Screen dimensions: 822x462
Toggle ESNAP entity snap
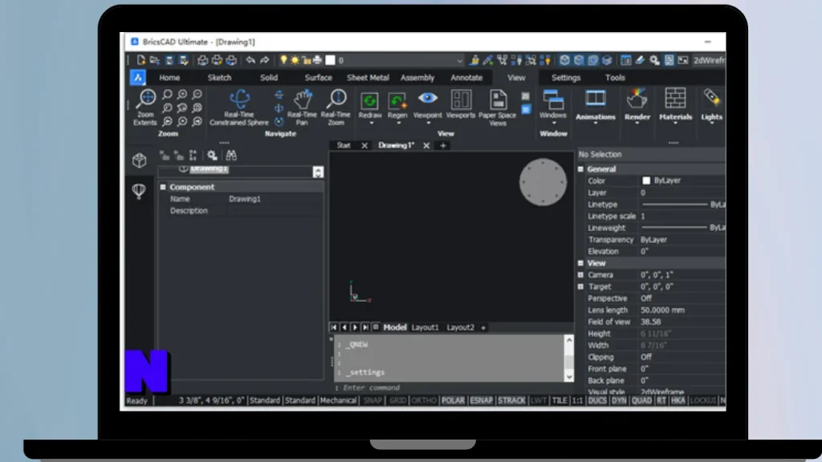coord(482,401)
